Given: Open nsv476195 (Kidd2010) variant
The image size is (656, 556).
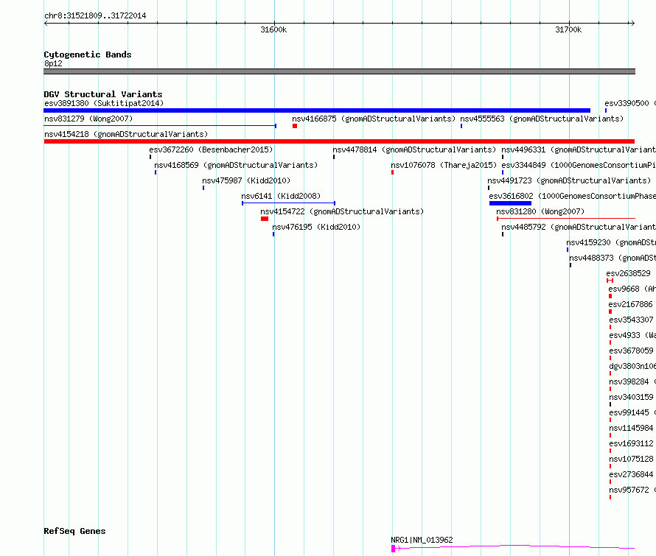Looking at the screenshot, I should point(316,227).
